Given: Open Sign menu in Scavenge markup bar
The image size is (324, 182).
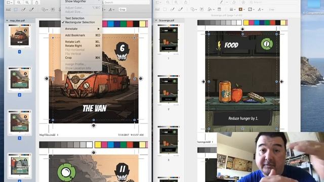Looking at the screenshot, I should point(211,10).
